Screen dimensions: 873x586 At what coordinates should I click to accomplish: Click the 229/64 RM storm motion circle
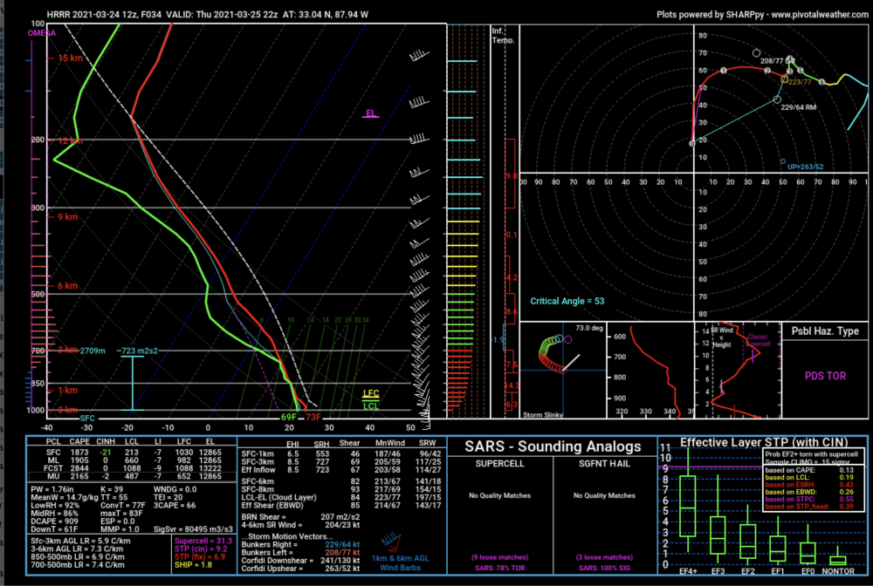(777, 99)
